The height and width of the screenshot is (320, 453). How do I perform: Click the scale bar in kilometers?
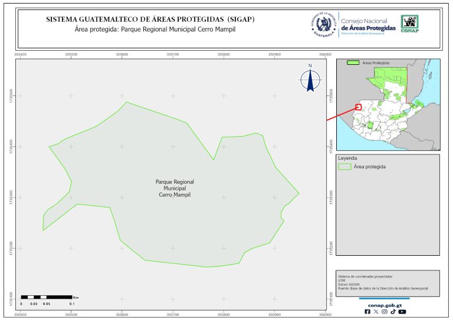(46, 296)
